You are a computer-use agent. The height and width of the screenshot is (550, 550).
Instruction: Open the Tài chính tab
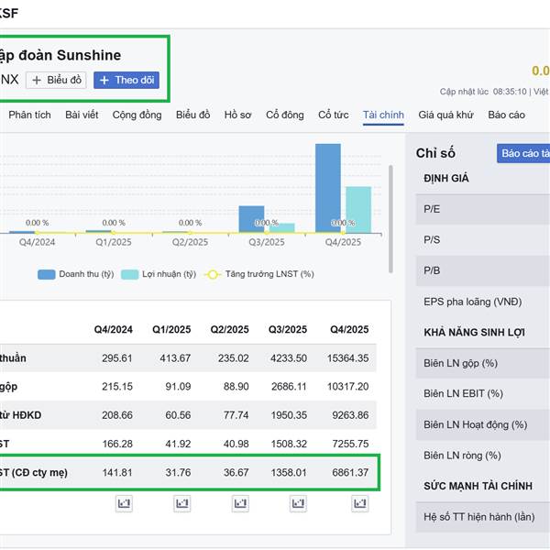383,115
